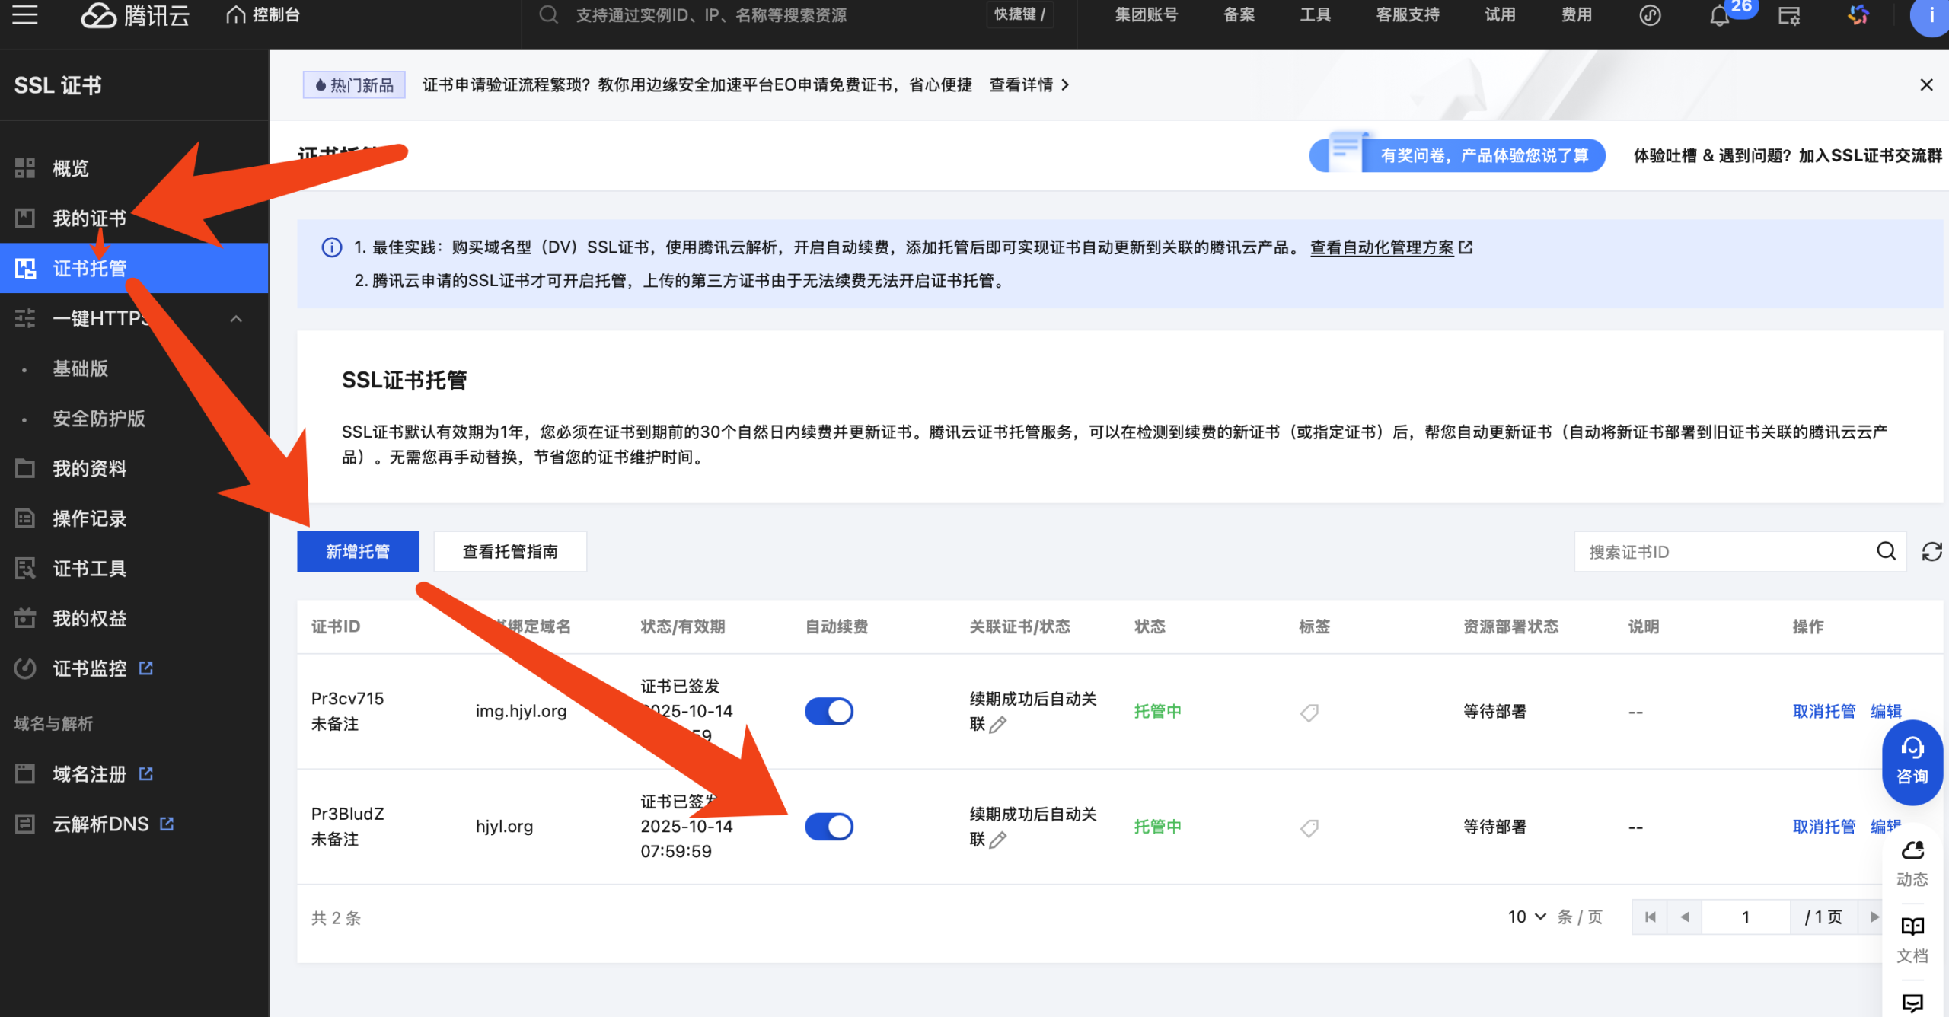This screenshot has height=1017, width=1949.
Task: Go to previous page of results
Action: tap(1685, 917)
